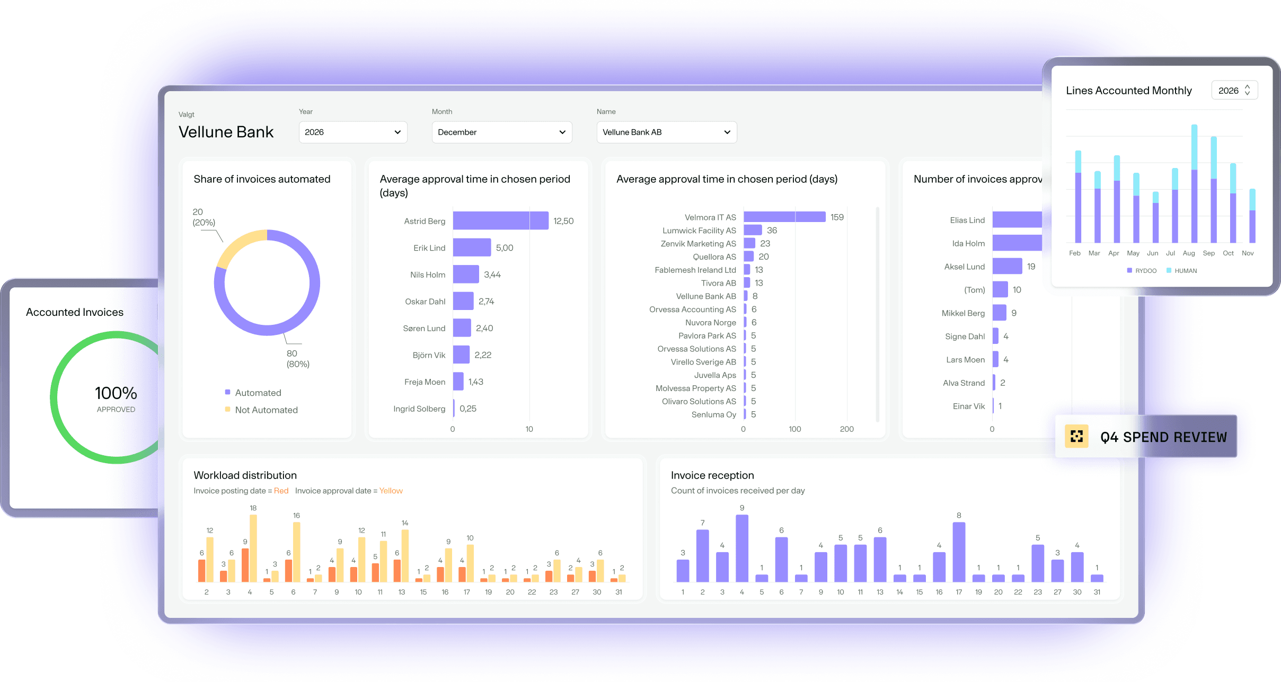Click the Count of invoices received per day subtitle
Screen dimensions: 1281x682
738,490
